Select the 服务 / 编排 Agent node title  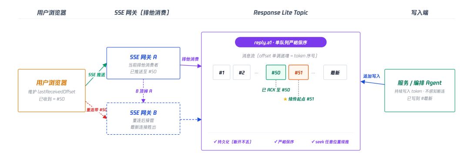click(420, 83)
